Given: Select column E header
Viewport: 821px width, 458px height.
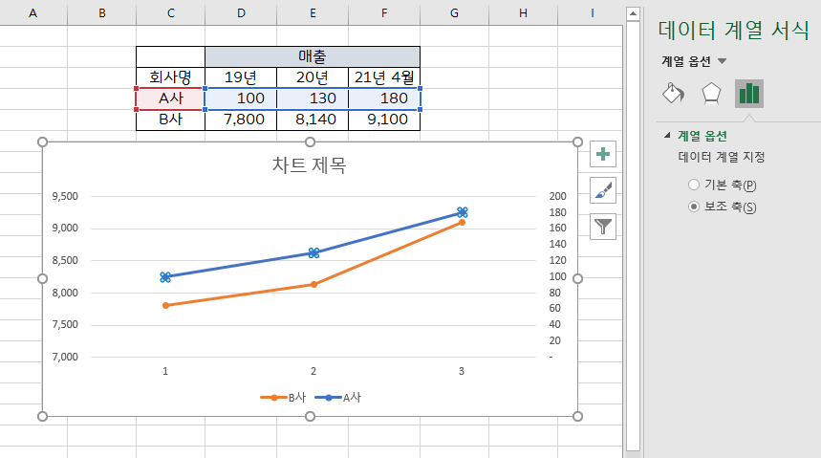Looking at the screenshot, I should [313, 13].
